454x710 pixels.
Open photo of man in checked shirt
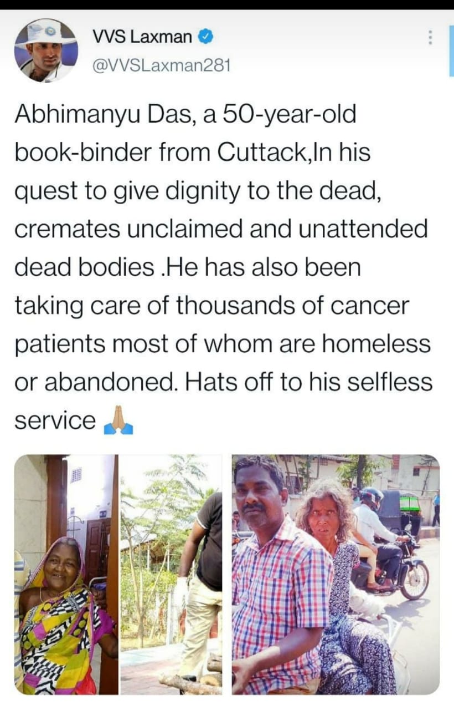pos(336,575)
